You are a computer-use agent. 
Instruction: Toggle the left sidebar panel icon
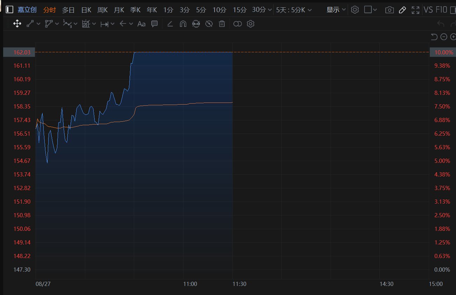pyautogui.click(x=10, y=10)
